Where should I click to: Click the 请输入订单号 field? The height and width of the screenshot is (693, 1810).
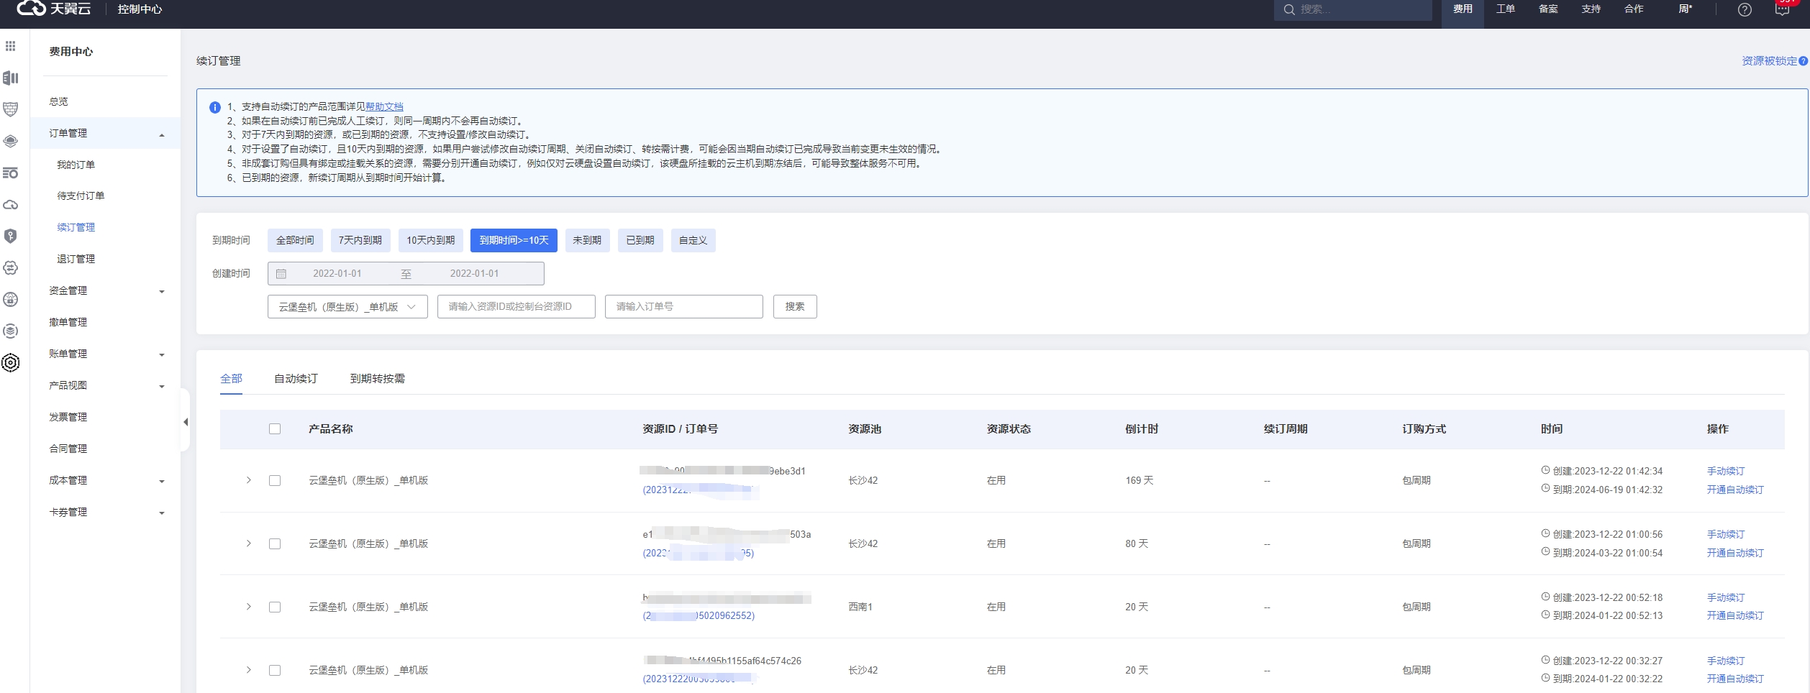click(x=684, y=307)
